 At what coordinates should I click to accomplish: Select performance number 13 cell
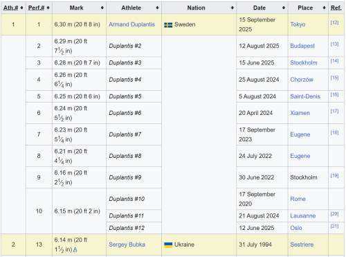(x=39, y=245)
